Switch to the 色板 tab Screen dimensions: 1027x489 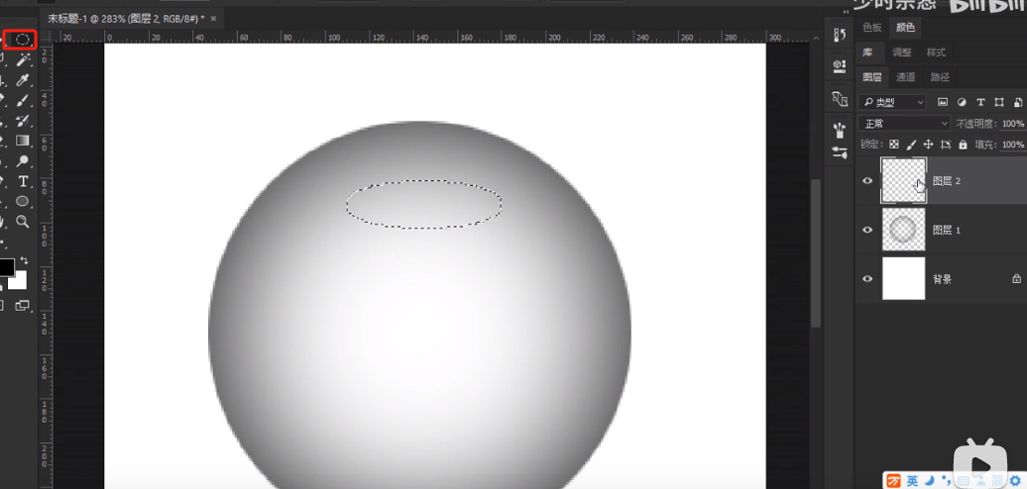(871, 28)
